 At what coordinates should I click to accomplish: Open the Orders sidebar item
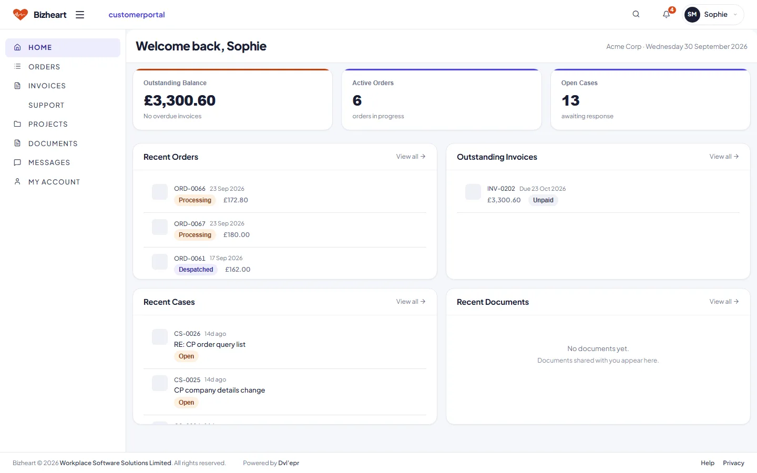coord(63,67)
